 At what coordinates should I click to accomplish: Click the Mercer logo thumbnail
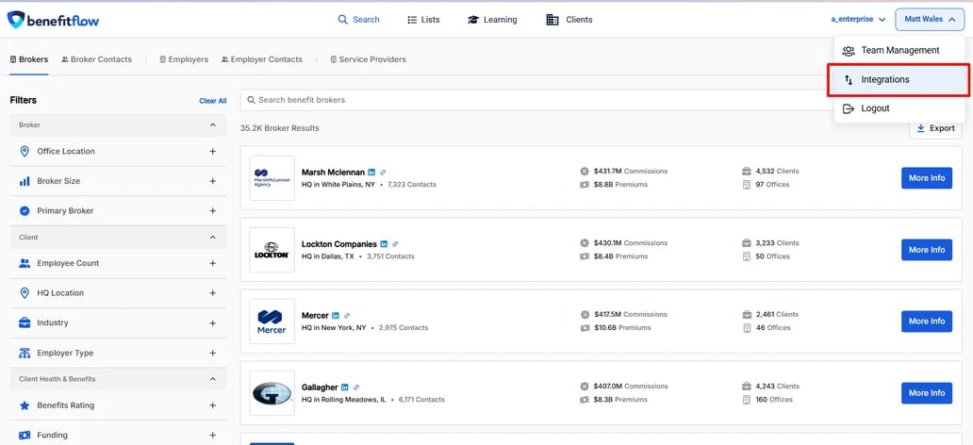tap(272, 321)
